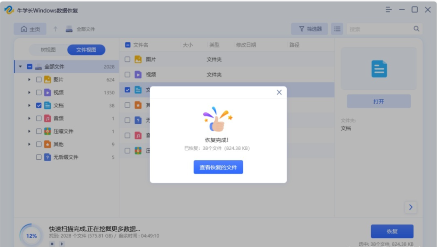Click the drive icon of 全部文件 in the tree
Viewport: 437px width, 247px height.
39,67
